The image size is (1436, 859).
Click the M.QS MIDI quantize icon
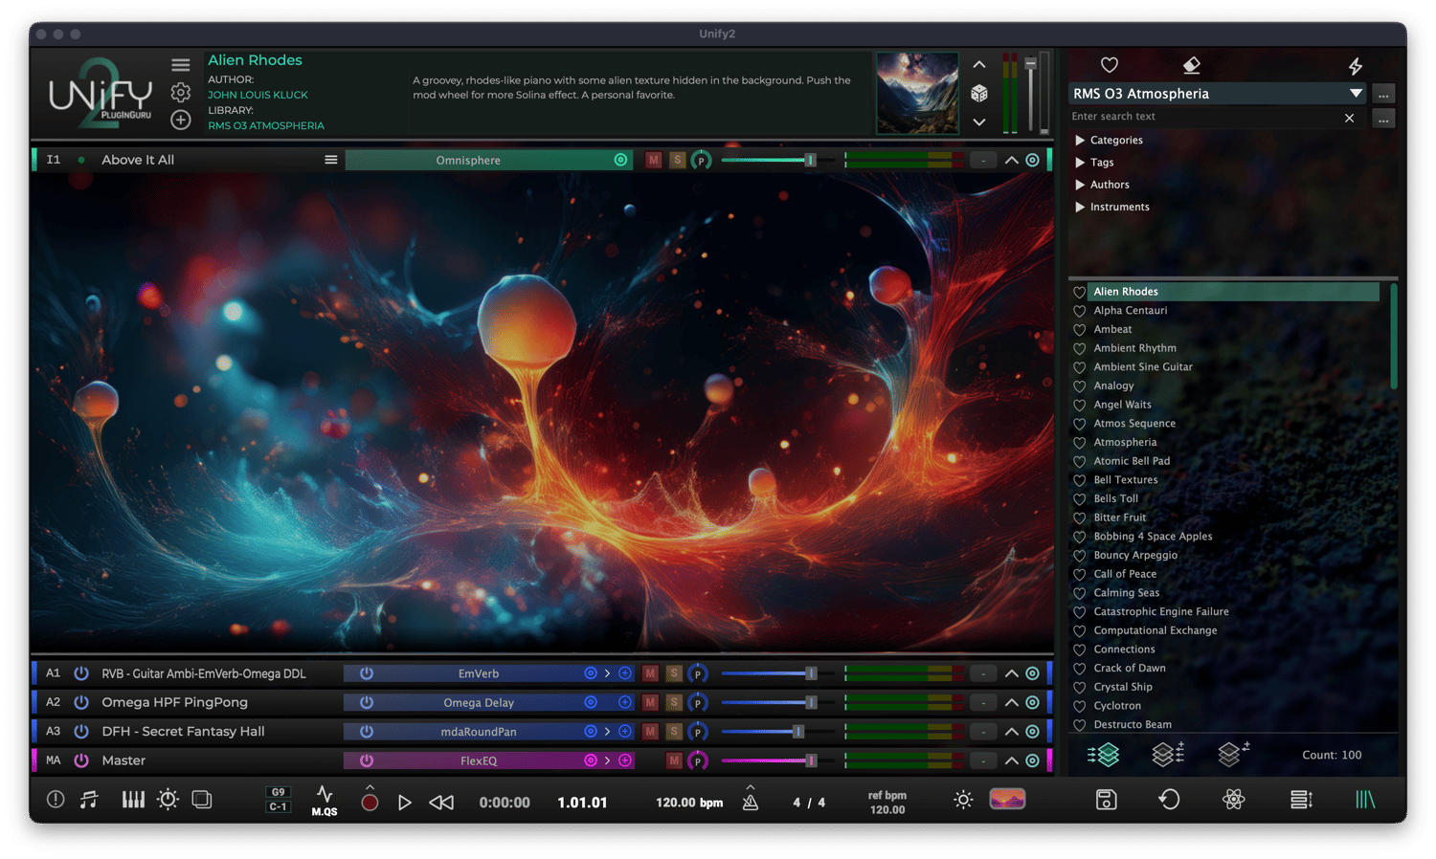pos(325,801)
